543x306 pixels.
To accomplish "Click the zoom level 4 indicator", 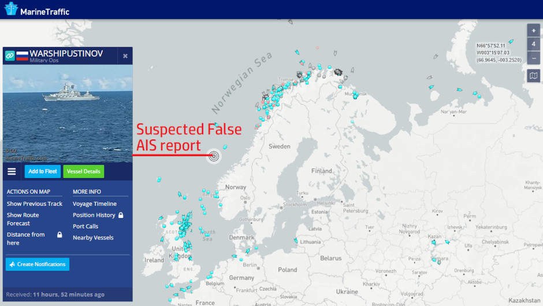I will pyautogui.click(x=533, y=45).
